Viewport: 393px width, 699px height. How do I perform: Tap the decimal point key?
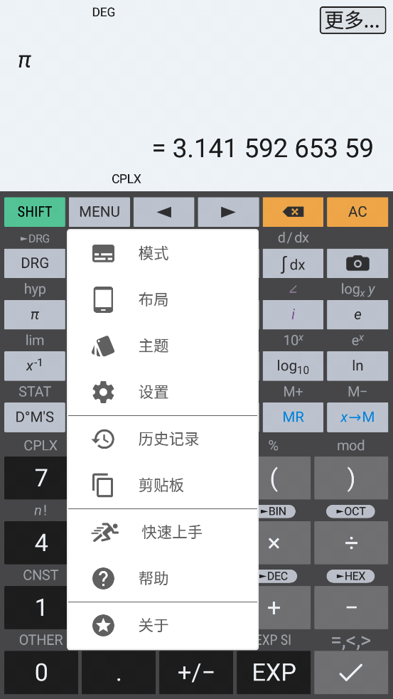(x=119, y=672)
